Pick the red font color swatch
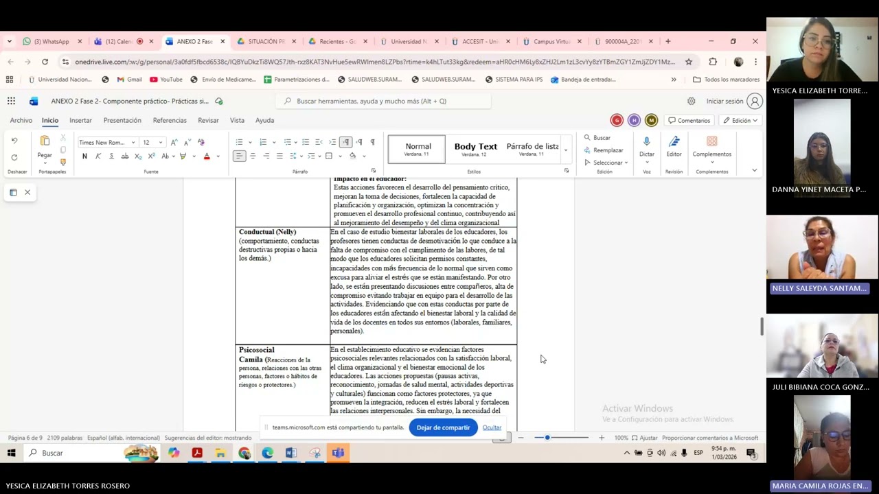This screenshot has width=879, height=494. (207, 156)
